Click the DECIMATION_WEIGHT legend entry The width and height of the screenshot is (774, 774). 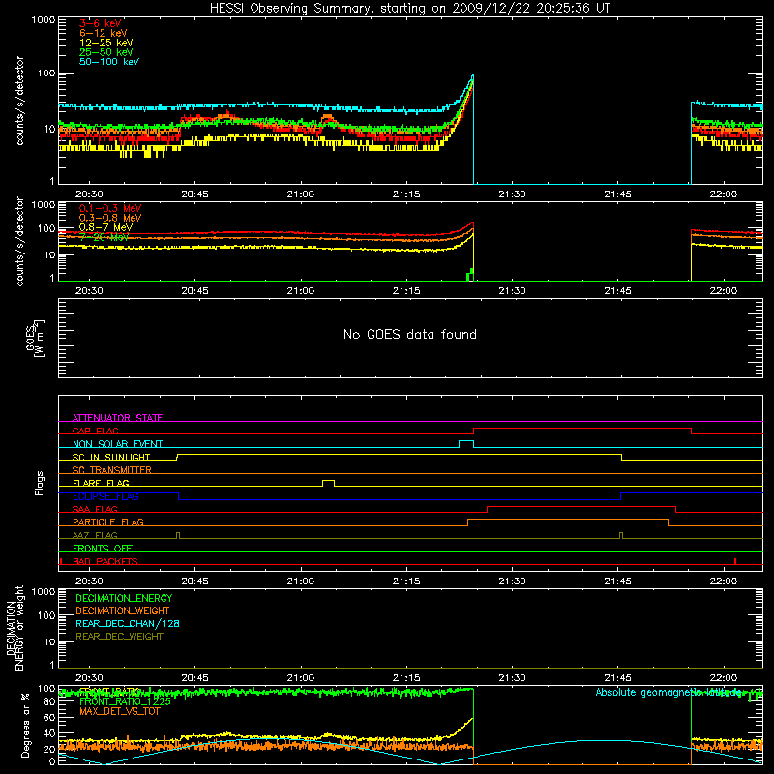[123, 610]
